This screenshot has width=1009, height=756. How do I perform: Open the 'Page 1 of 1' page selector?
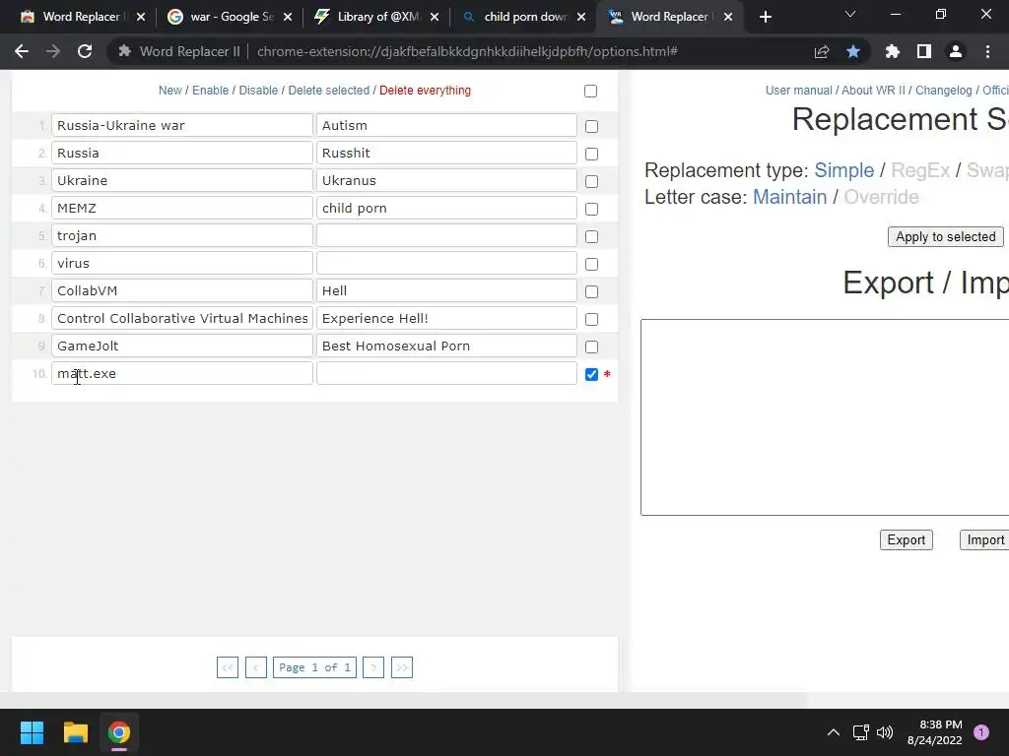pyautogui.click(x=314, y=667)
